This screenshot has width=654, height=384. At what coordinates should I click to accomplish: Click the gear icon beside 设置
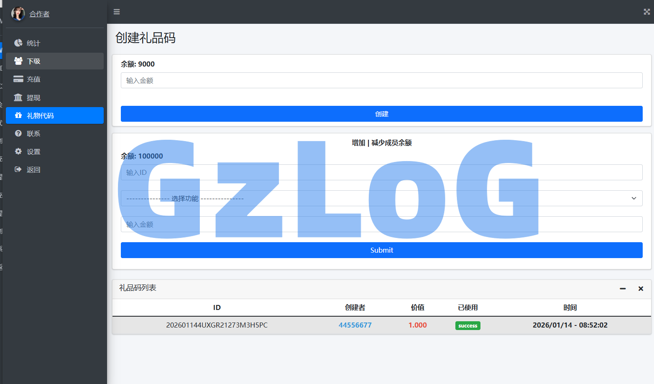click(x=18, y=151)
